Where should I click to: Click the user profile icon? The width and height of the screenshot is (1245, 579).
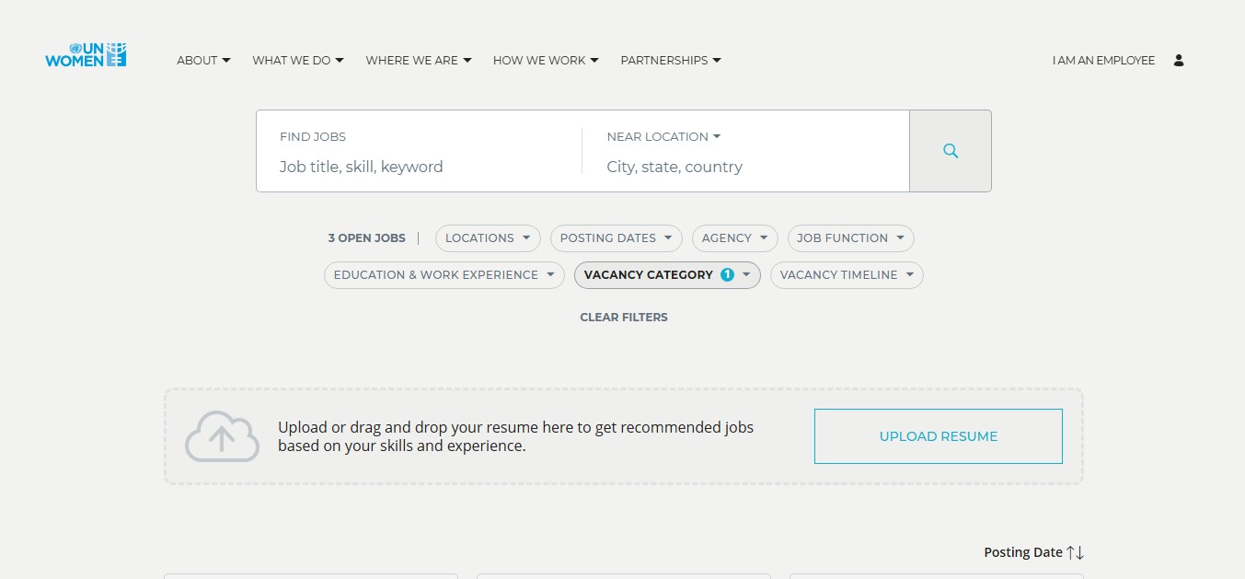tap(1179, 61)
